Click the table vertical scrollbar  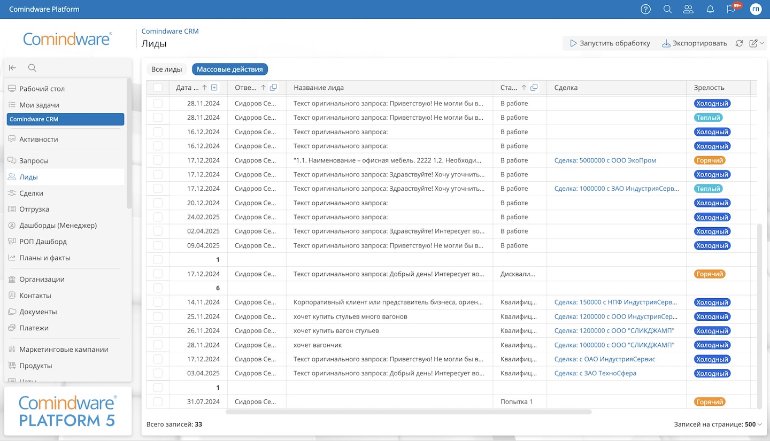[760, 315]
